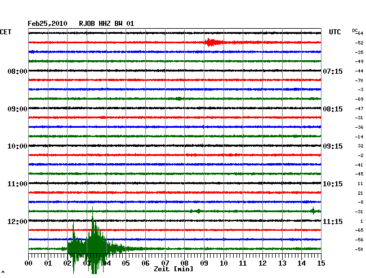
Task: Click the 10:15 UTC time label
Action: click(333, 184)
